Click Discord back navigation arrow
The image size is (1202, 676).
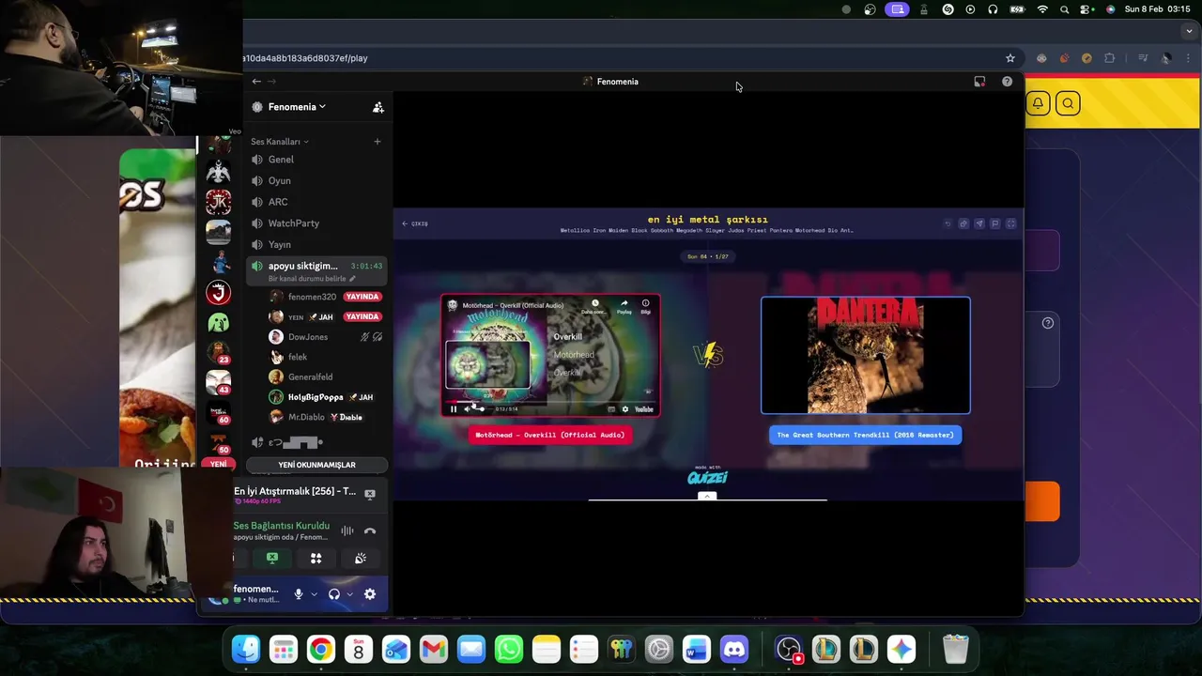click(x=256, y=82)
